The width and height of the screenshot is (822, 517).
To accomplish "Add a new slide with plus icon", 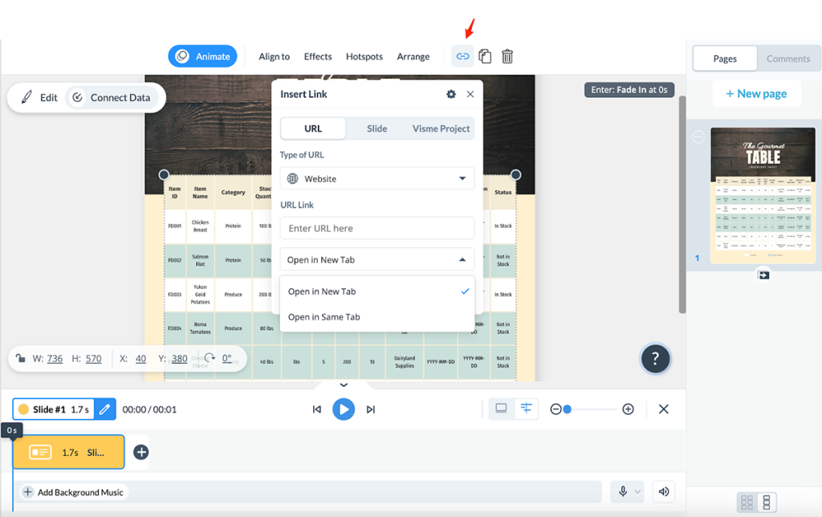I will point(140,452).
